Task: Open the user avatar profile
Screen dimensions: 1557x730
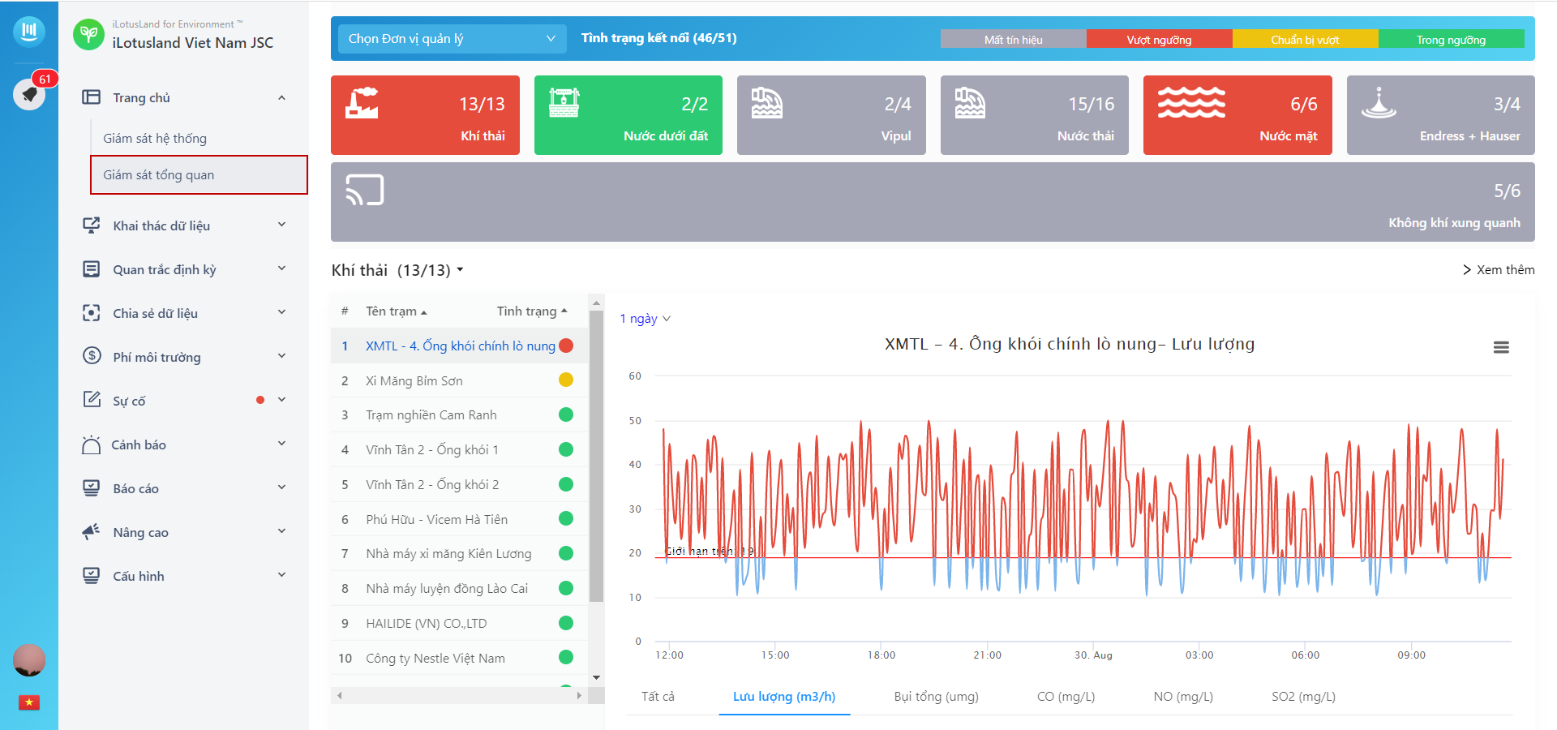Action: pyautogui.click(x=29, y=660)
